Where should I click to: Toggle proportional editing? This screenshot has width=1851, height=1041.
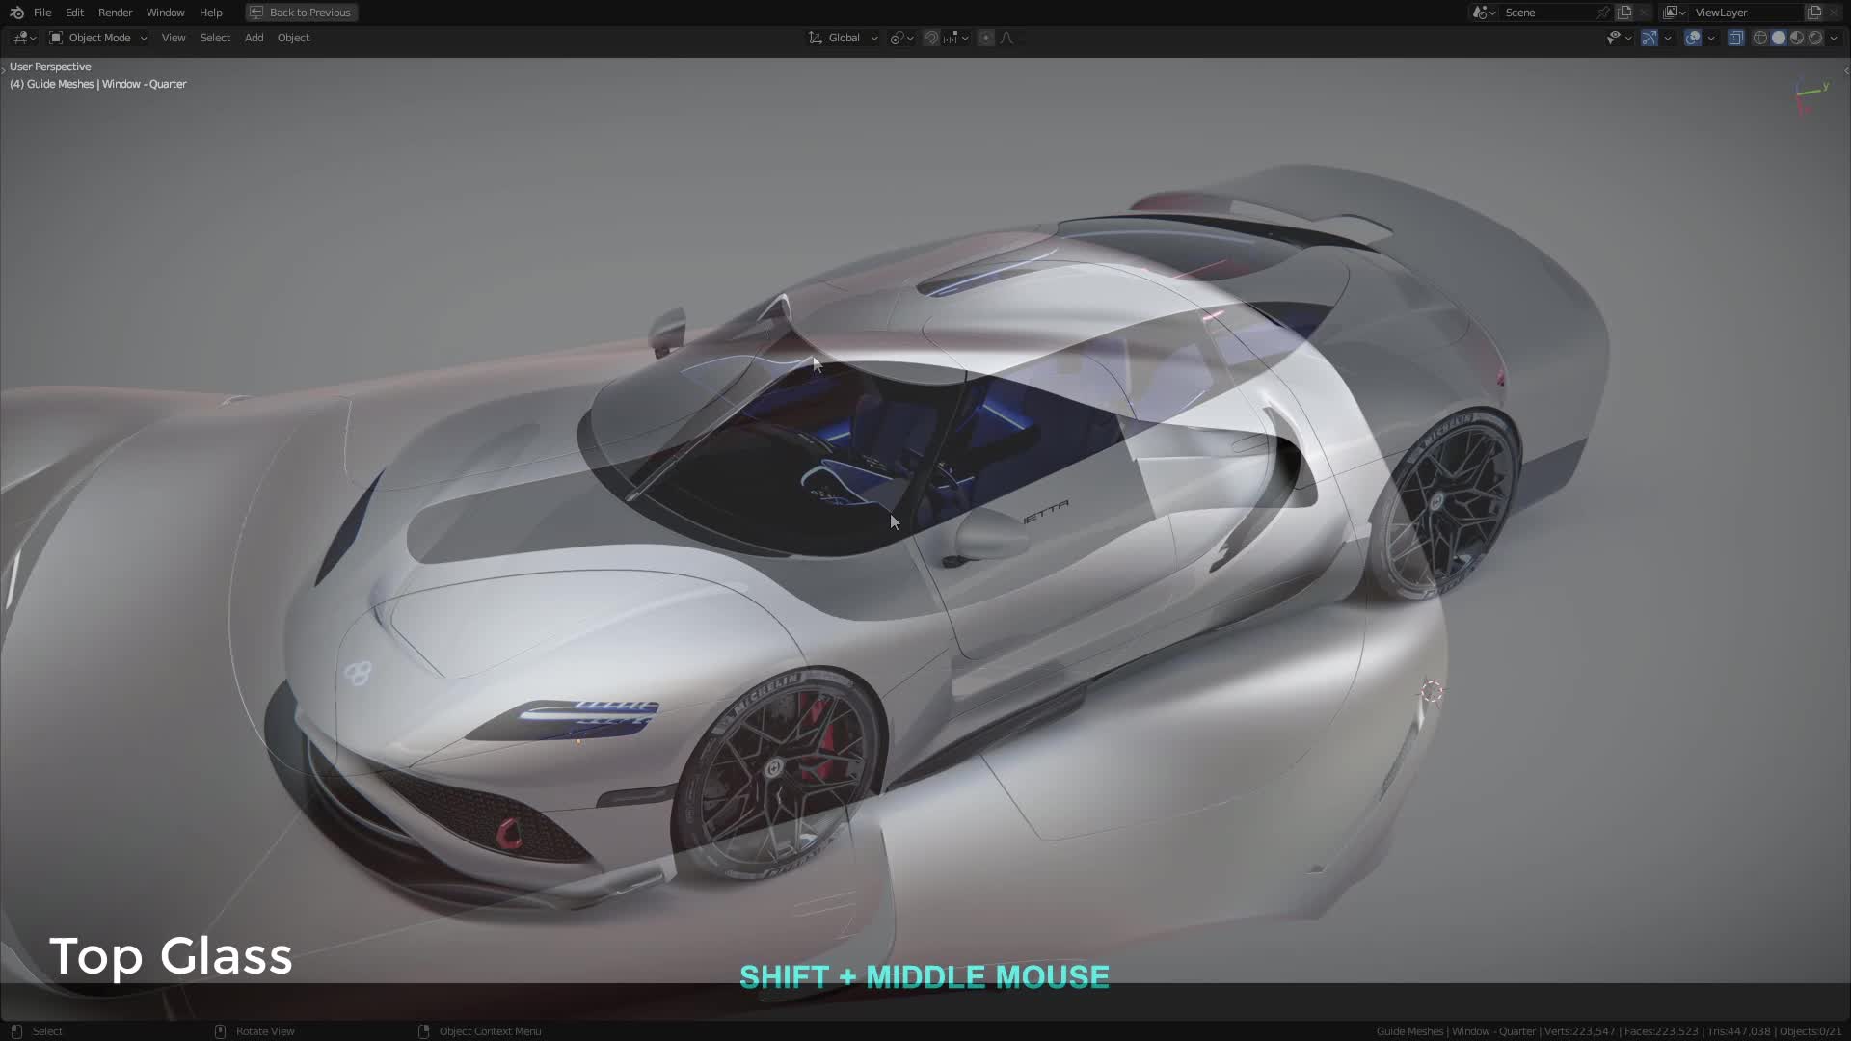tap(985, 38)
